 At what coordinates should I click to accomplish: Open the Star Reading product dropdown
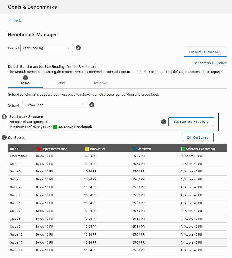point(46,48)
